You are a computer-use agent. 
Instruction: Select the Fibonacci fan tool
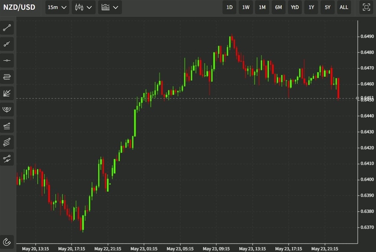click(7, 93)
